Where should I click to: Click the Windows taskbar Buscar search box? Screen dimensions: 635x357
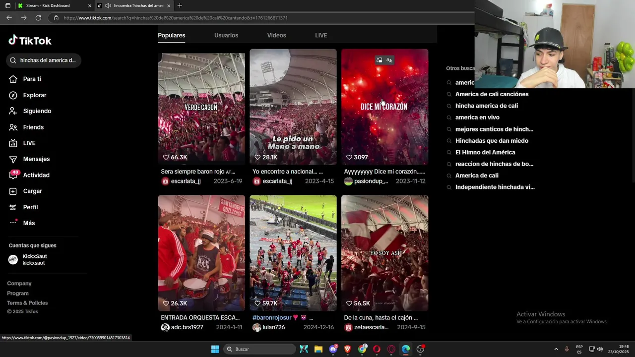click(x=259, y=349)
